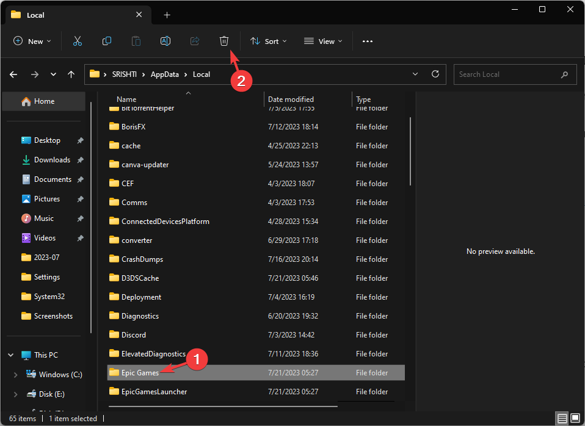Open the View dropdown menu
This screenshot has width=585, height=426.
[x=323, y=41]
